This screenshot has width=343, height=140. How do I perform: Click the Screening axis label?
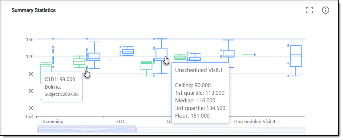click(53, 122)
